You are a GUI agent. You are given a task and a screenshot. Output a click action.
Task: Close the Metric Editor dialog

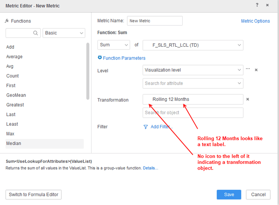(268, 5)
